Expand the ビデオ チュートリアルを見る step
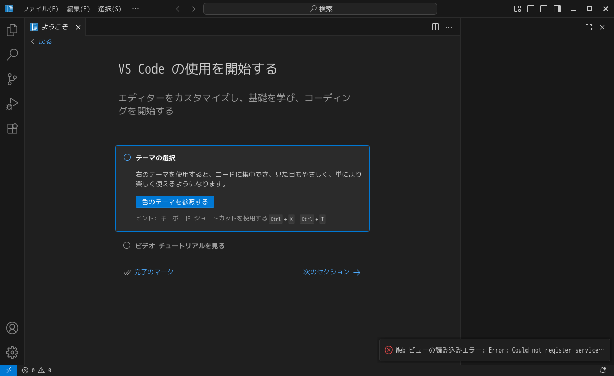This screenshot has width=614, height=376. click(180, 246)
